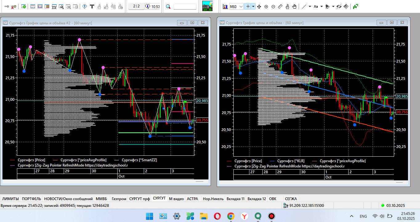The height and width of the screenshot is (222, 420).
Task: Select the ruler measurement tool
Action: 280,6
